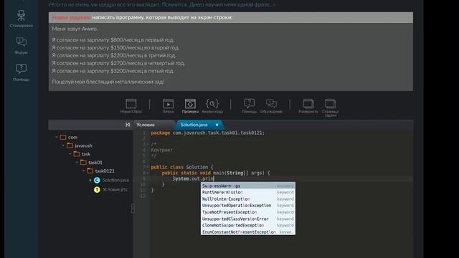The image size is (459, 258).
Task: Click the com folder icon
Action: click(x=63, y=137)
